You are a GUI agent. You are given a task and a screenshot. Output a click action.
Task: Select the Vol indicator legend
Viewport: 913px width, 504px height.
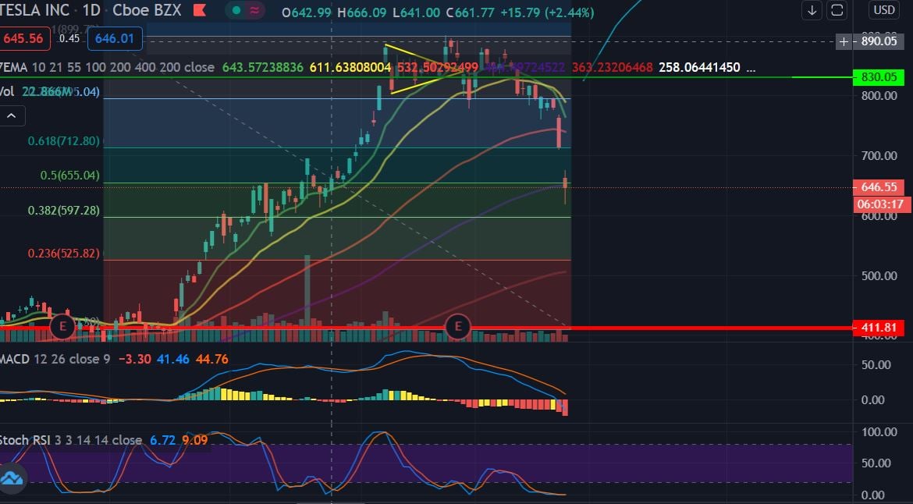pyautogui.click(x=7, y=91)
